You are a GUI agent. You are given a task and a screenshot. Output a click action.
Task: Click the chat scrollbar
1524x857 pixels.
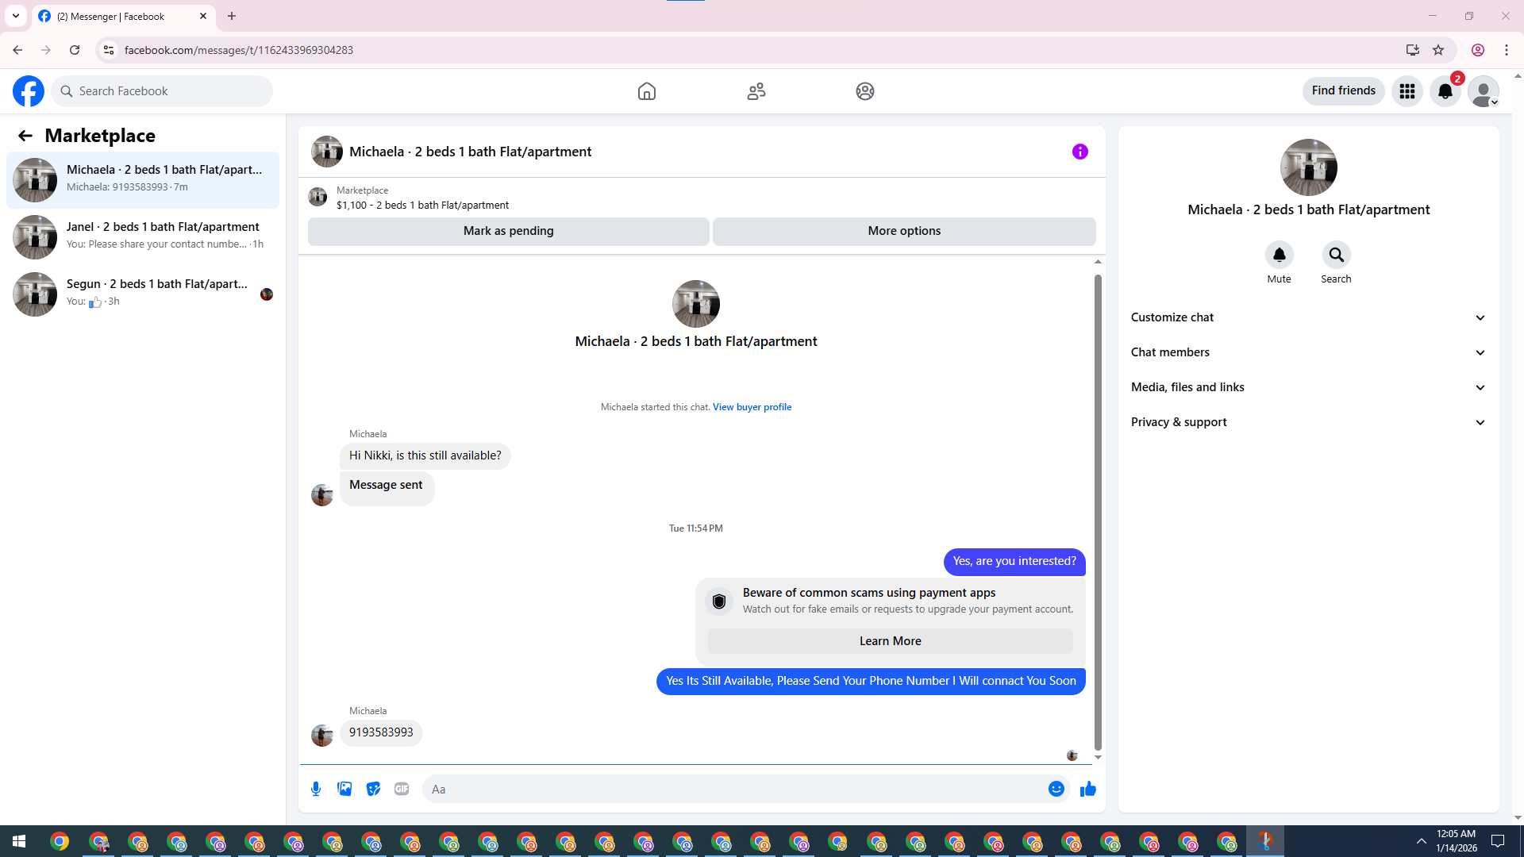pyautogui.click(x=1098, y=512)
